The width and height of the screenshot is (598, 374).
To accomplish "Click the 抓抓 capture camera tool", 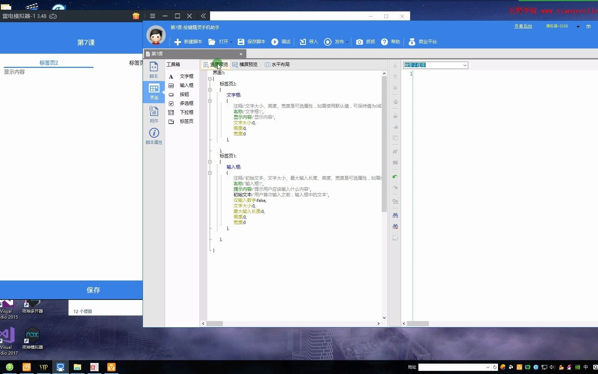I will pyautogui.click(x=365, y=42).
